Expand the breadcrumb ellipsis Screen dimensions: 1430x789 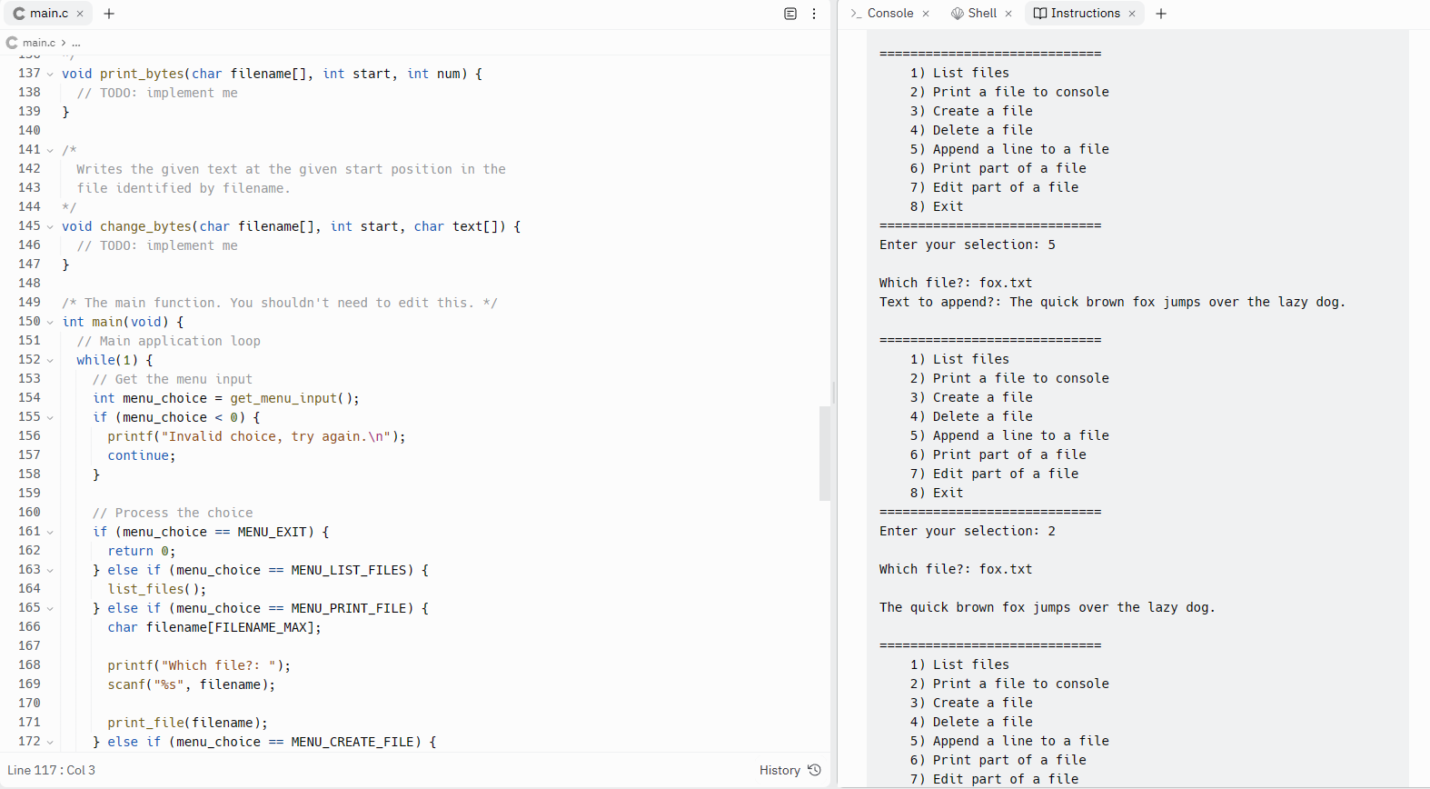pyautogui.click(x=76, y=43)
